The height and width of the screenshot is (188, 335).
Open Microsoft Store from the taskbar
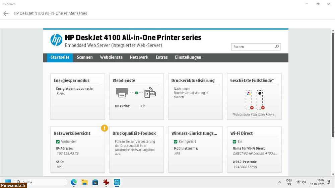pyautogui.click(x=95, y=182)
